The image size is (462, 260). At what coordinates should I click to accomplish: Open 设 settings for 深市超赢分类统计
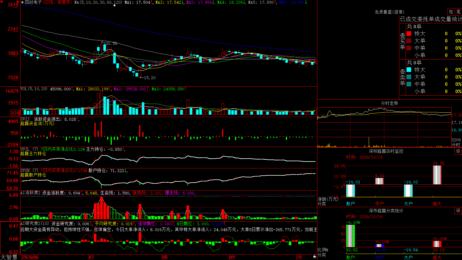458,211
